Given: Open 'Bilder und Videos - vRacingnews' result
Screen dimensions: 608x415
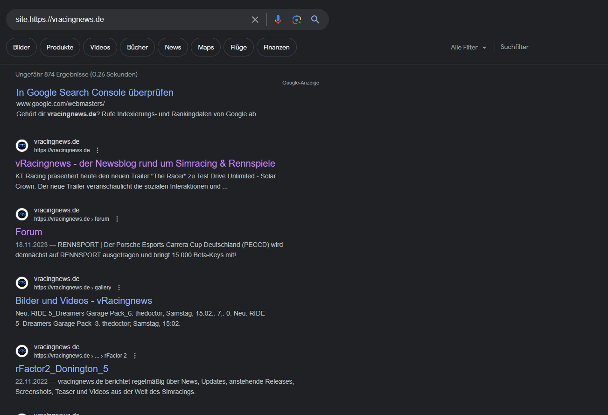Looking at the screenshot, I should click(x=84, y=301).
